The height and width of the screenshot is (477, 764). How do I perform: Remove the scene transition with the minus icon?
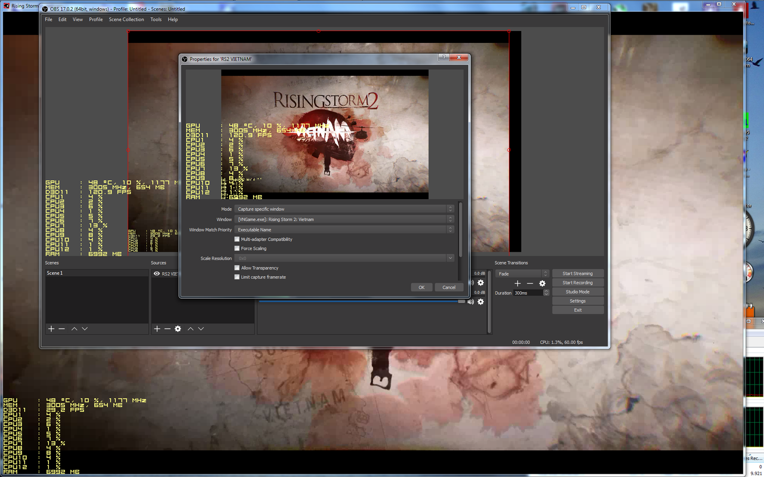coord(529,284)
